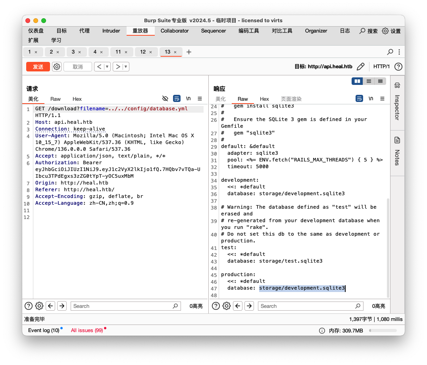Screen dimensions: 427x365
Task: Open the 编码工具 Decoder tab
Action: point(249,31)
